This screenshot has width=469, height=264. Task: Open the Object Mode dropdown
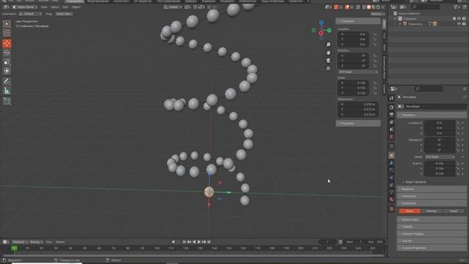[x=25, y=7]
